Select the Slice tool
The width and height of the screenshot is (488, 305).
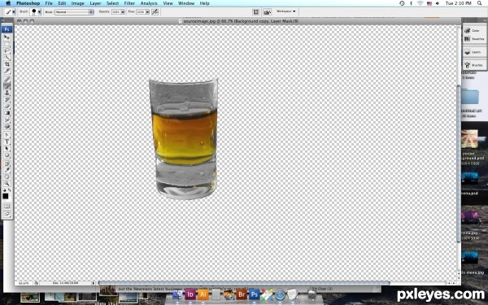7,71
